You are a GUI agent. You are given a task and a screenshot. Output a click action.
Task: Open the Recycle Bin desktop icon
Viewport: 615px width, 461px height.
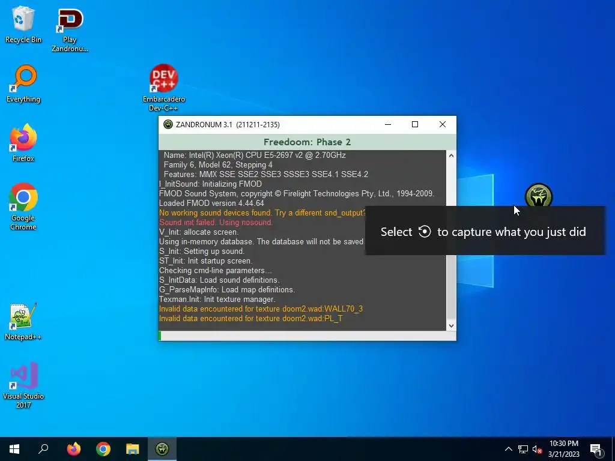point(23,25)
